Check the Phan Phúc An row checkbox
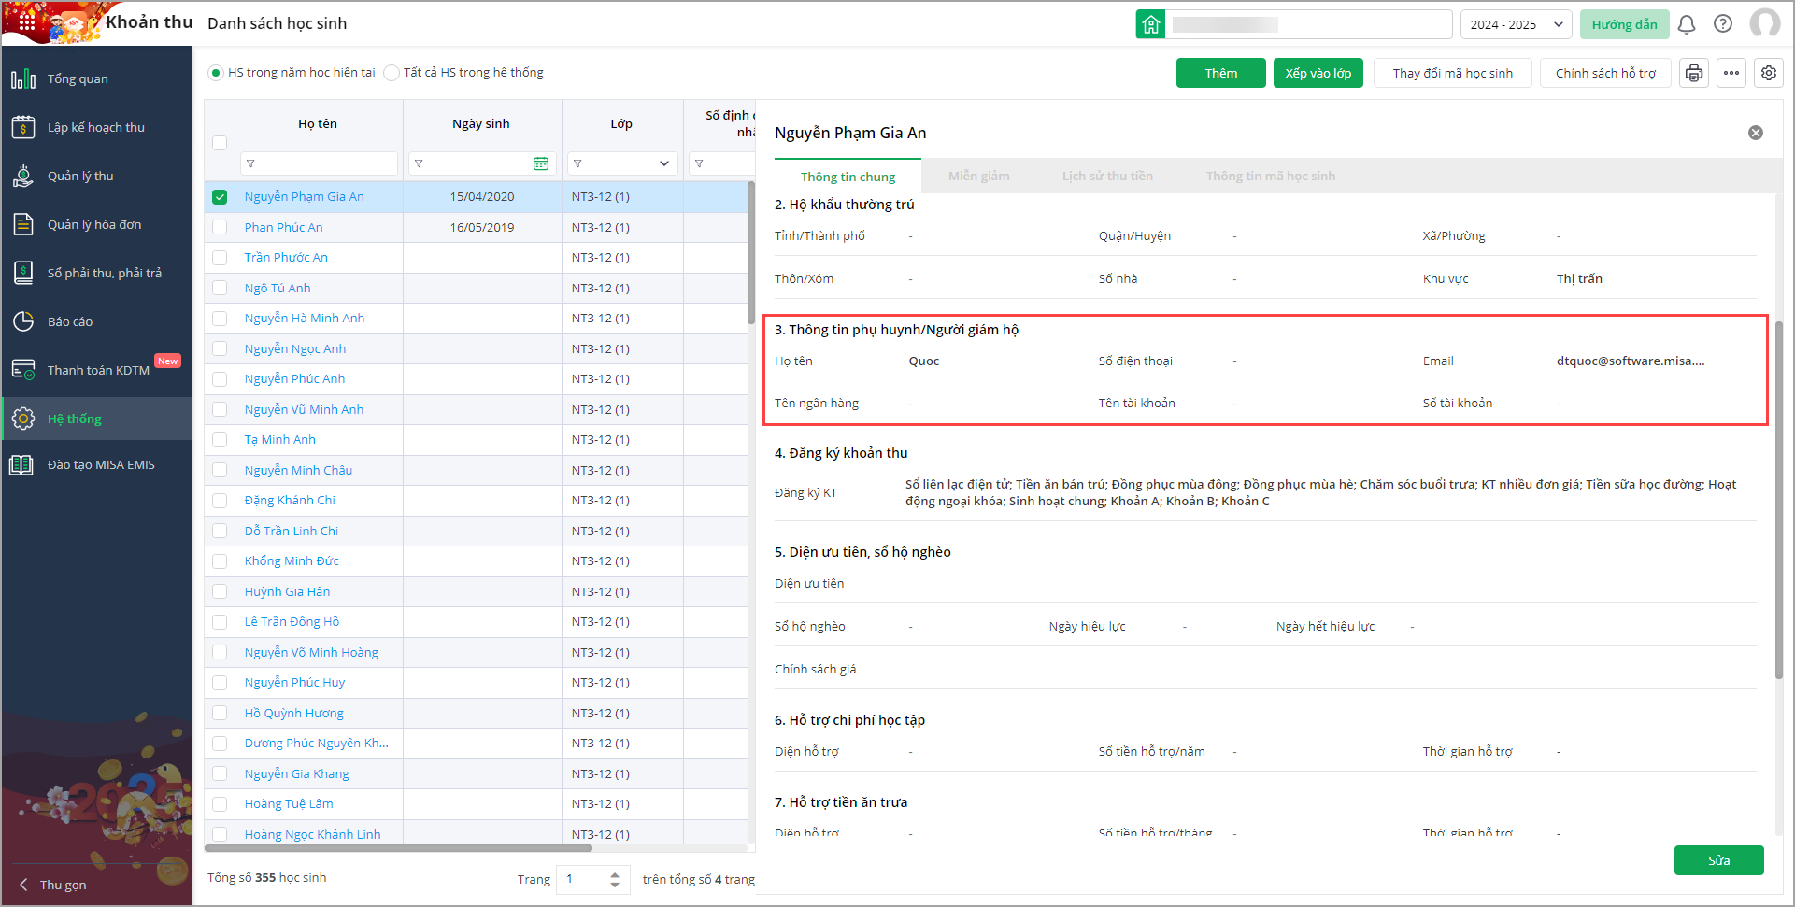The image size is (1795, 907). (220, 227)
